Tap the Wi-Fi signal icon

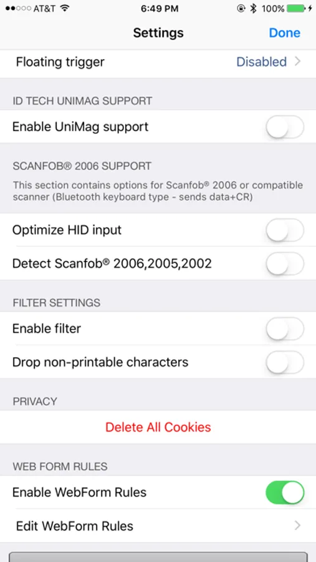(x=64, y=8)
